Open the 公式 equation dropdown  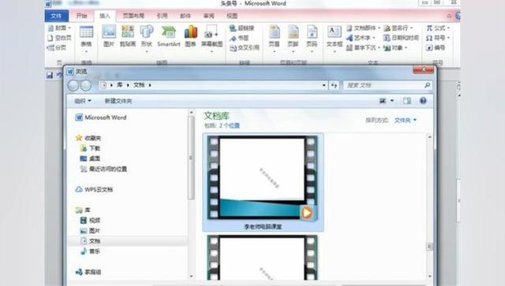coord(439,28)
